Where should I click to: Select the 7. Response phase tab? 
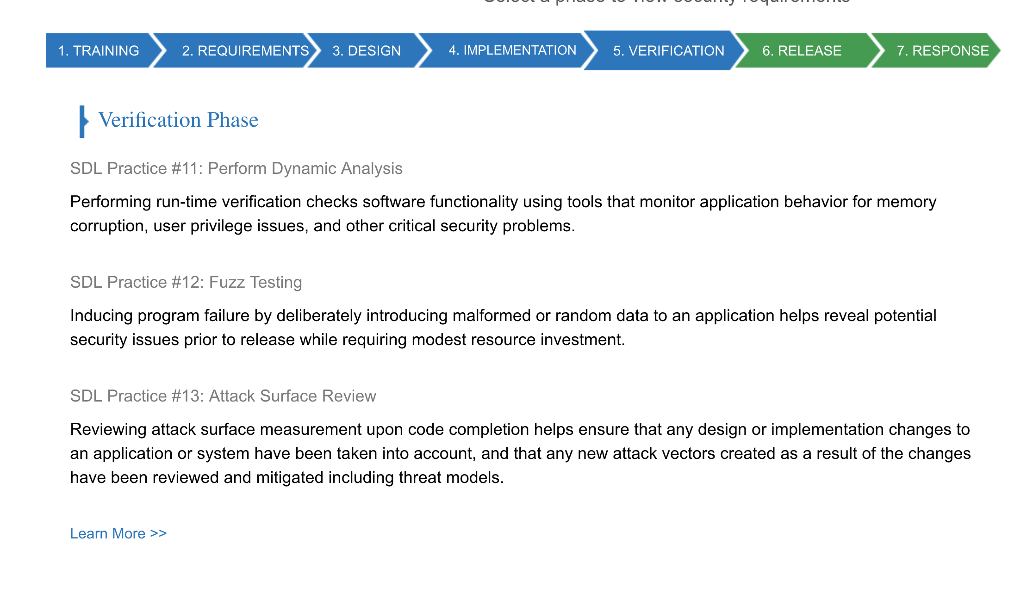(x=942, y=50)
